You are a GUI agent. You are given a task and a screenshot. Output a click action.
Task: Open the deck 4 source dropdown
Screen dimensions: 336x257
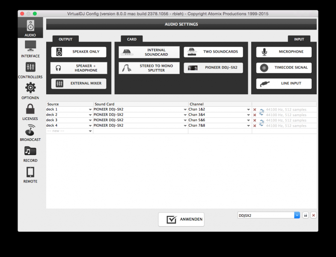[90, 126]
